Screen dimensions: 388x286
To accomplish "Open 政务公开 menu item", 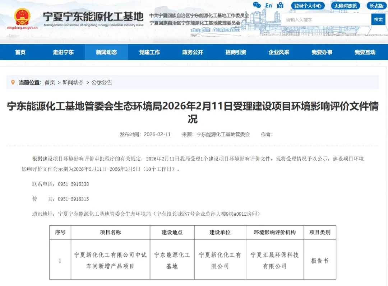I will coord(193,52).
